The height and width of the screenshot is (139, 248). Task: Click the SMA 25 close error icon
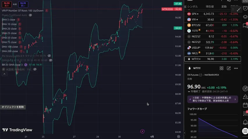(x=19, y=33)
